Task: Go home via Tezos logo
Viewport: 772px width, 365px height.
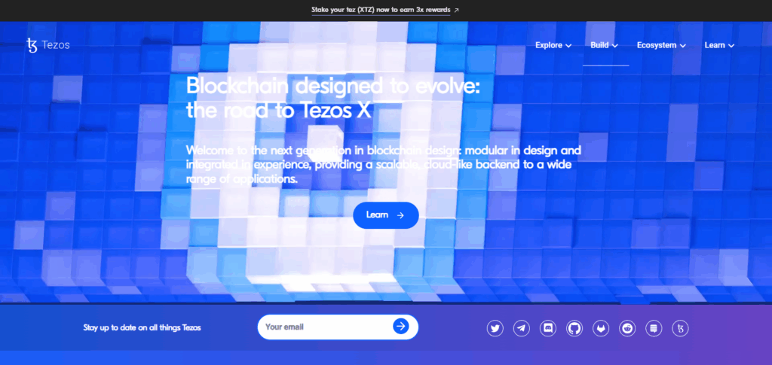Action: pyautogui.click(x=47, y=45)
